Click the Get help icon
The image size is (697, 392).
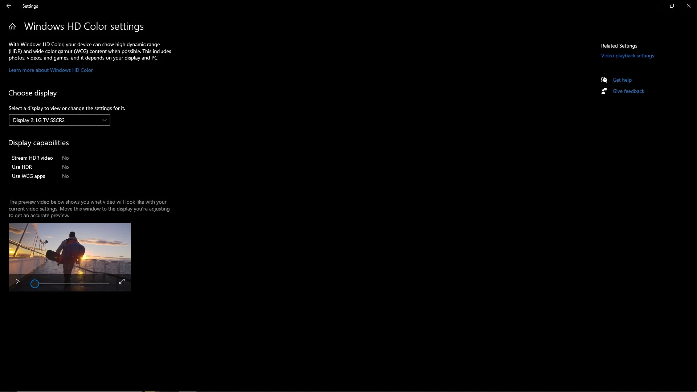coord(604,79)
